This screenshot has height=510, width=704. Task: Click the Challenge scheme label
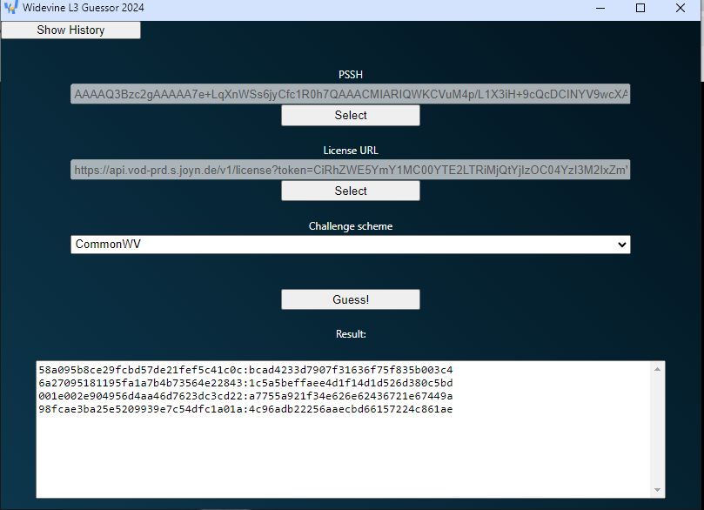click(x=350, y=226)
